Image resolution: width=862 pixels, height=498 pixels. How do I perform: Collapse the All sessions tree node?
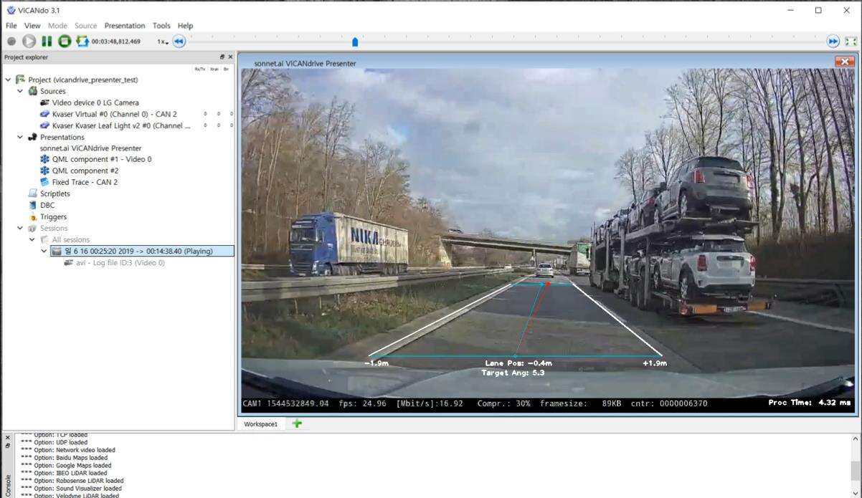pyautogui.click(x=32, y=239)
